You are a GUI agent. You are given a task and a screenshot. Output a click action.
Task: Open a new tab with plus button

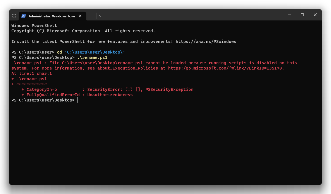92,16
